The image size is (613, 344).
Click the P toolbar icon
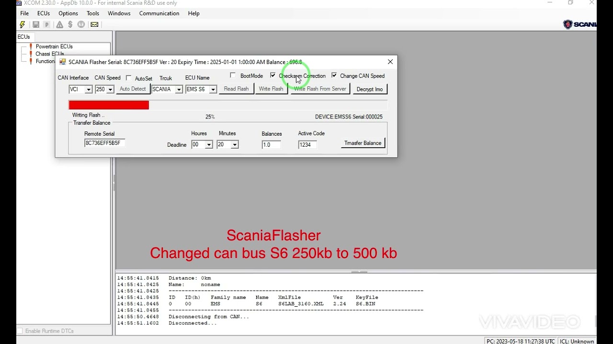[x=47, y=24]
